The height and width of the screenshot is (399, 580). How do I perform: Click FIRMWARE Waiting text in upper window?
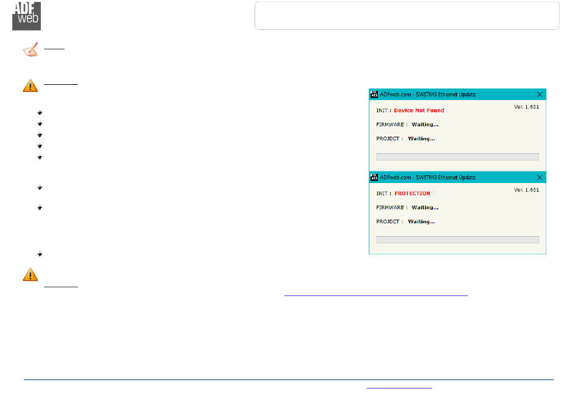[x=407, y=124]
